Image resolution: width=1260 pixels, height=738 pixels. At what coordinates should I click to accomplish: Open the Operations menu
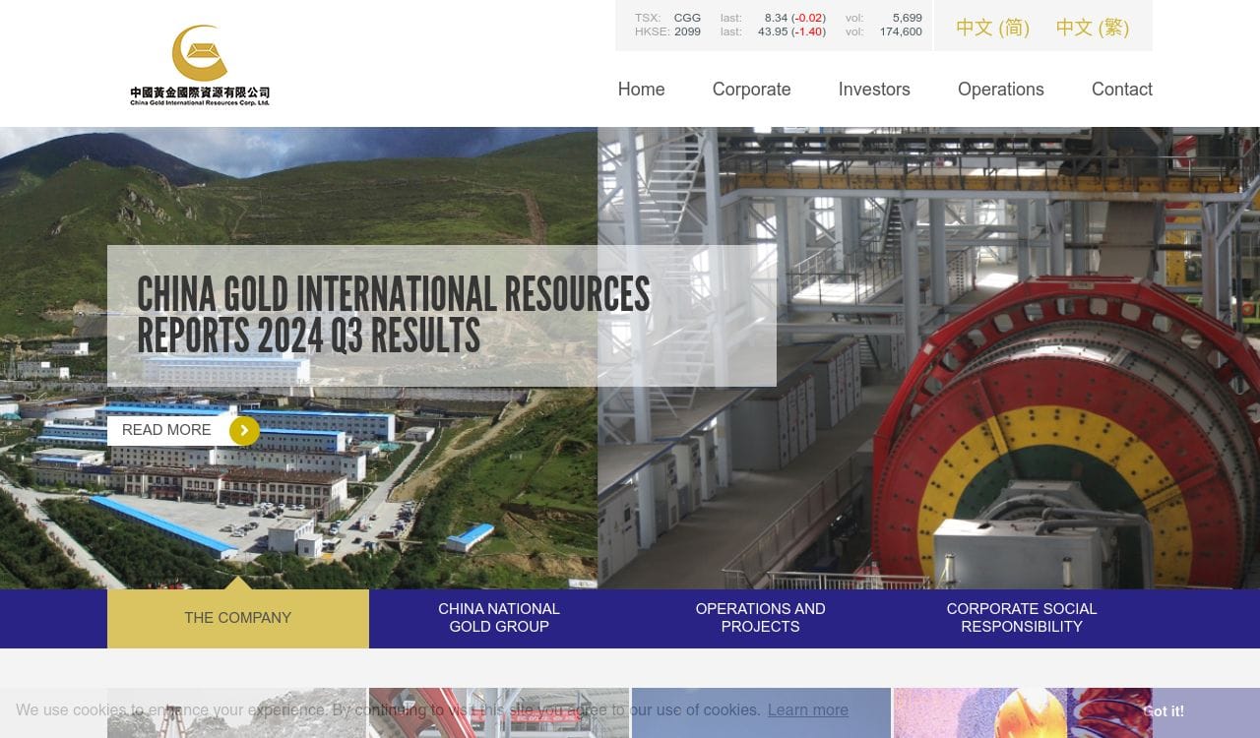[x=1000, y=90]
